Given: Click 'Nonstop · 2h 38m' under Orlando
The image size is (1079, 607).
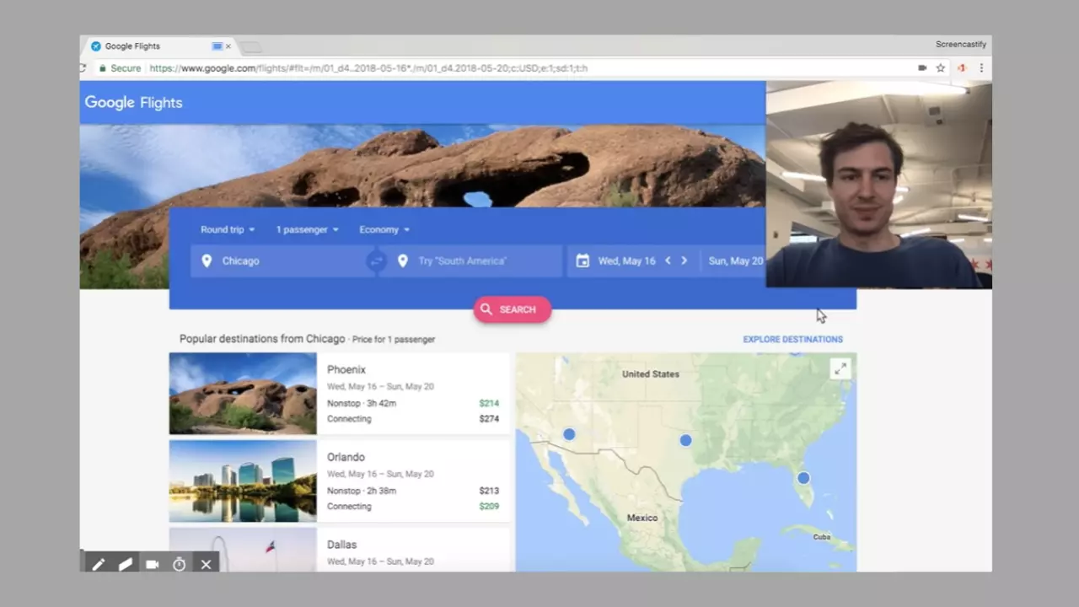Looking at the screenshot, I should (362, 491).
